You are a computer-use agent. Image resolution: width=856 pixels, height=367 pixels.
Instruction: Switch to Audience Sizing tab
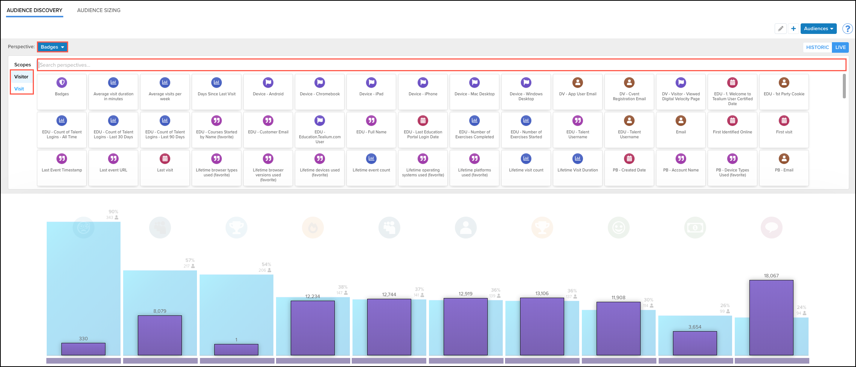coord(99,10)
